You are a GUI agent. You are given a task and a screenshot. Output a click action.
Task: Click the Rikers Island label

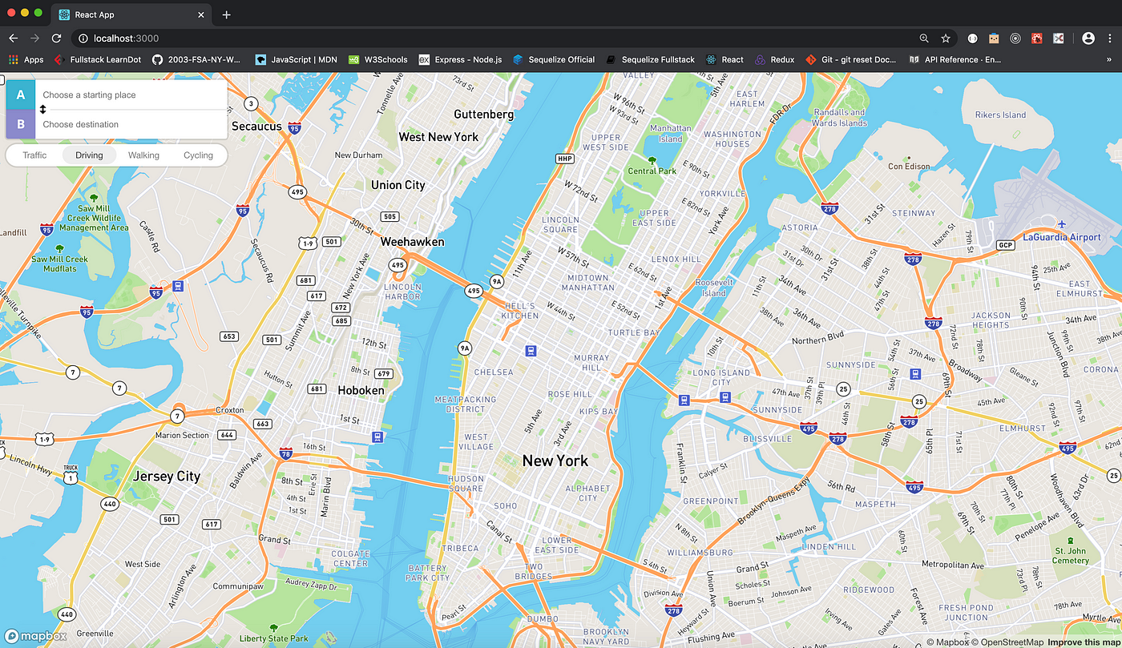pyautogui.click(x=1000, y=115)
